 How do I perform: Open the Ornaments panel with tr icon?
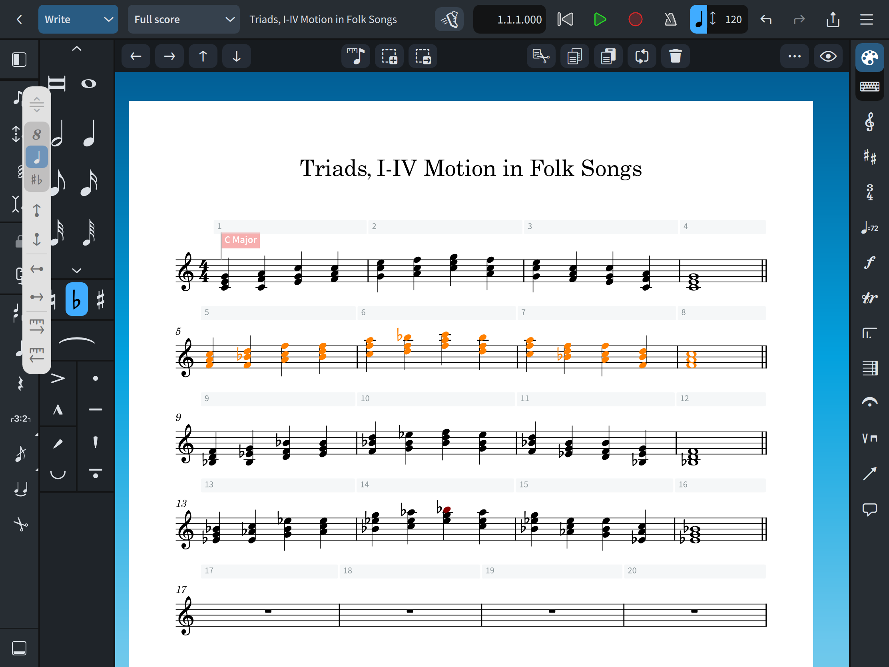coord(869,298)
